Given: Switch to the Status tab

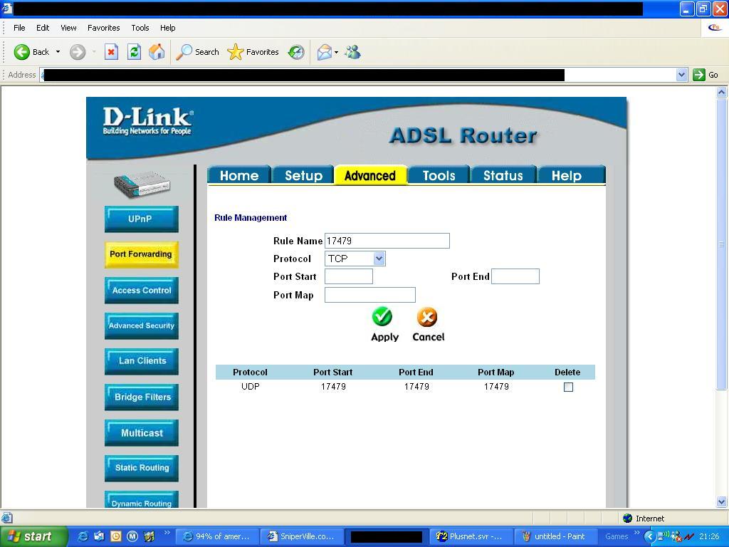Looking at the screenshot, I should point(503,175).
